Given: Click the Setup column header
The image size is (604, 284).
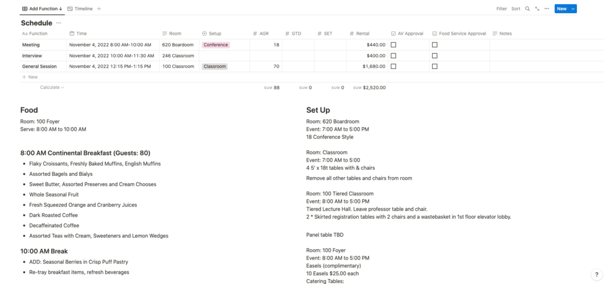Looking at the screenshot, I should click(x=215, y=34).
